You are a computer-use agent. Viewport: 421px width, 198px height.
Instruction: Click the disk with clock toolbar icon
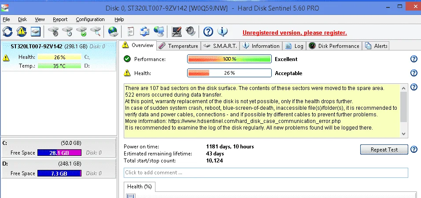coord(67,32)
